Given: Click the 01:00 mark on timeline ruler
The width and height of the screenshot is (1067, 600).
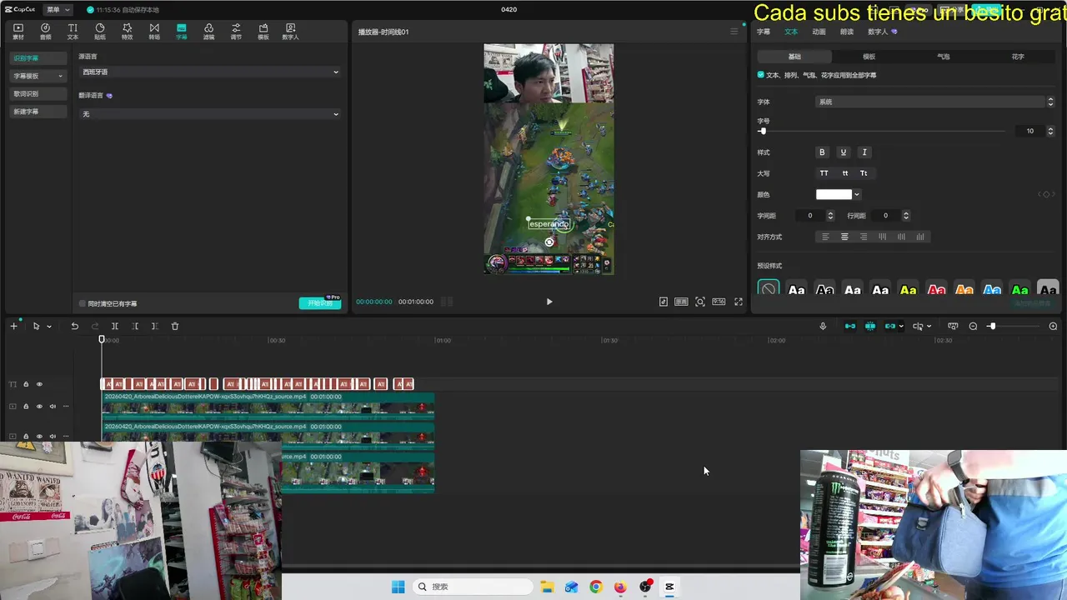Looking at the screenshot, I should click(443, 341).
